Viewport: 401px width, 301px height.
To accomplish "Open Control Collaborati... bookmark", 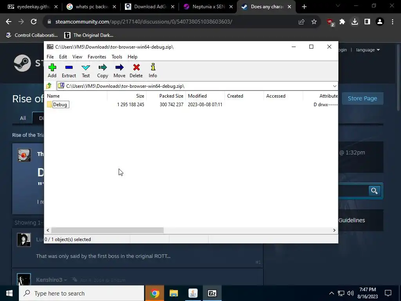I will point(32,35).
